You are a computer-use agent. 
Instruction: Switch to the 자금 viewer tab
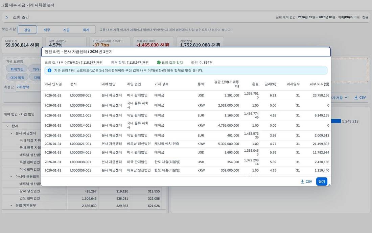point(66,30)
